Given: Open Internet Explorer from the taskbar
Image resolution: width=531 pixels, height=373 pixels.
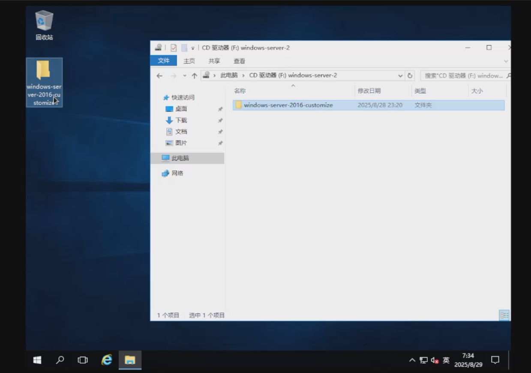Looking at the screenshot, I should click(107, 360).
